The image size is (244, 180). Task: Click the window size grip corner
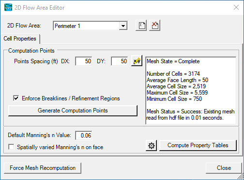[241, 177]
